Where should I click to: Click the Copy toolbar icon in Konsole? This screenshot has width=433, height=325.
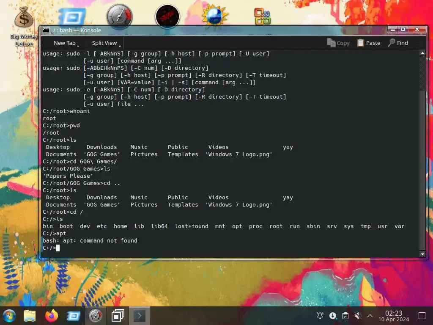[331, 43]
